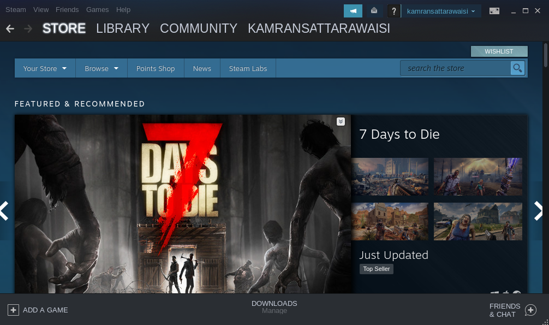
Task: Click the ADD A GAME label
Action: click(45, 310)
